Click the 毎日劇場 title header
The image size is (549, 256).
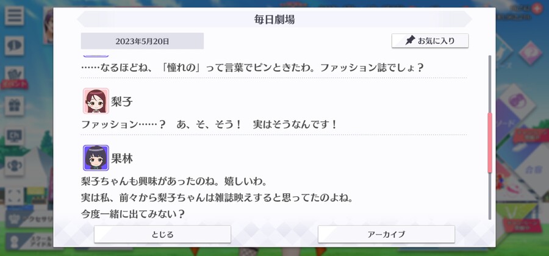coord(274,20)
